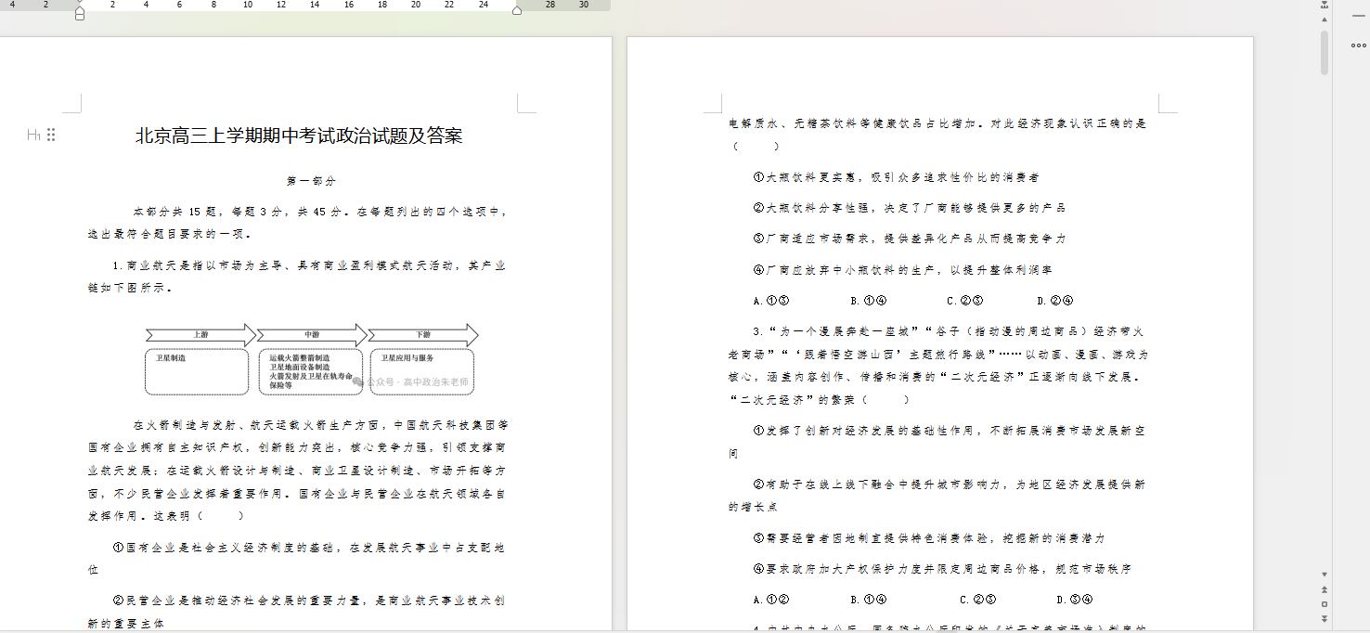Click the H1 heading style indicator
1370x633 pixels.
pyautogui.click(x=33, y=136)
